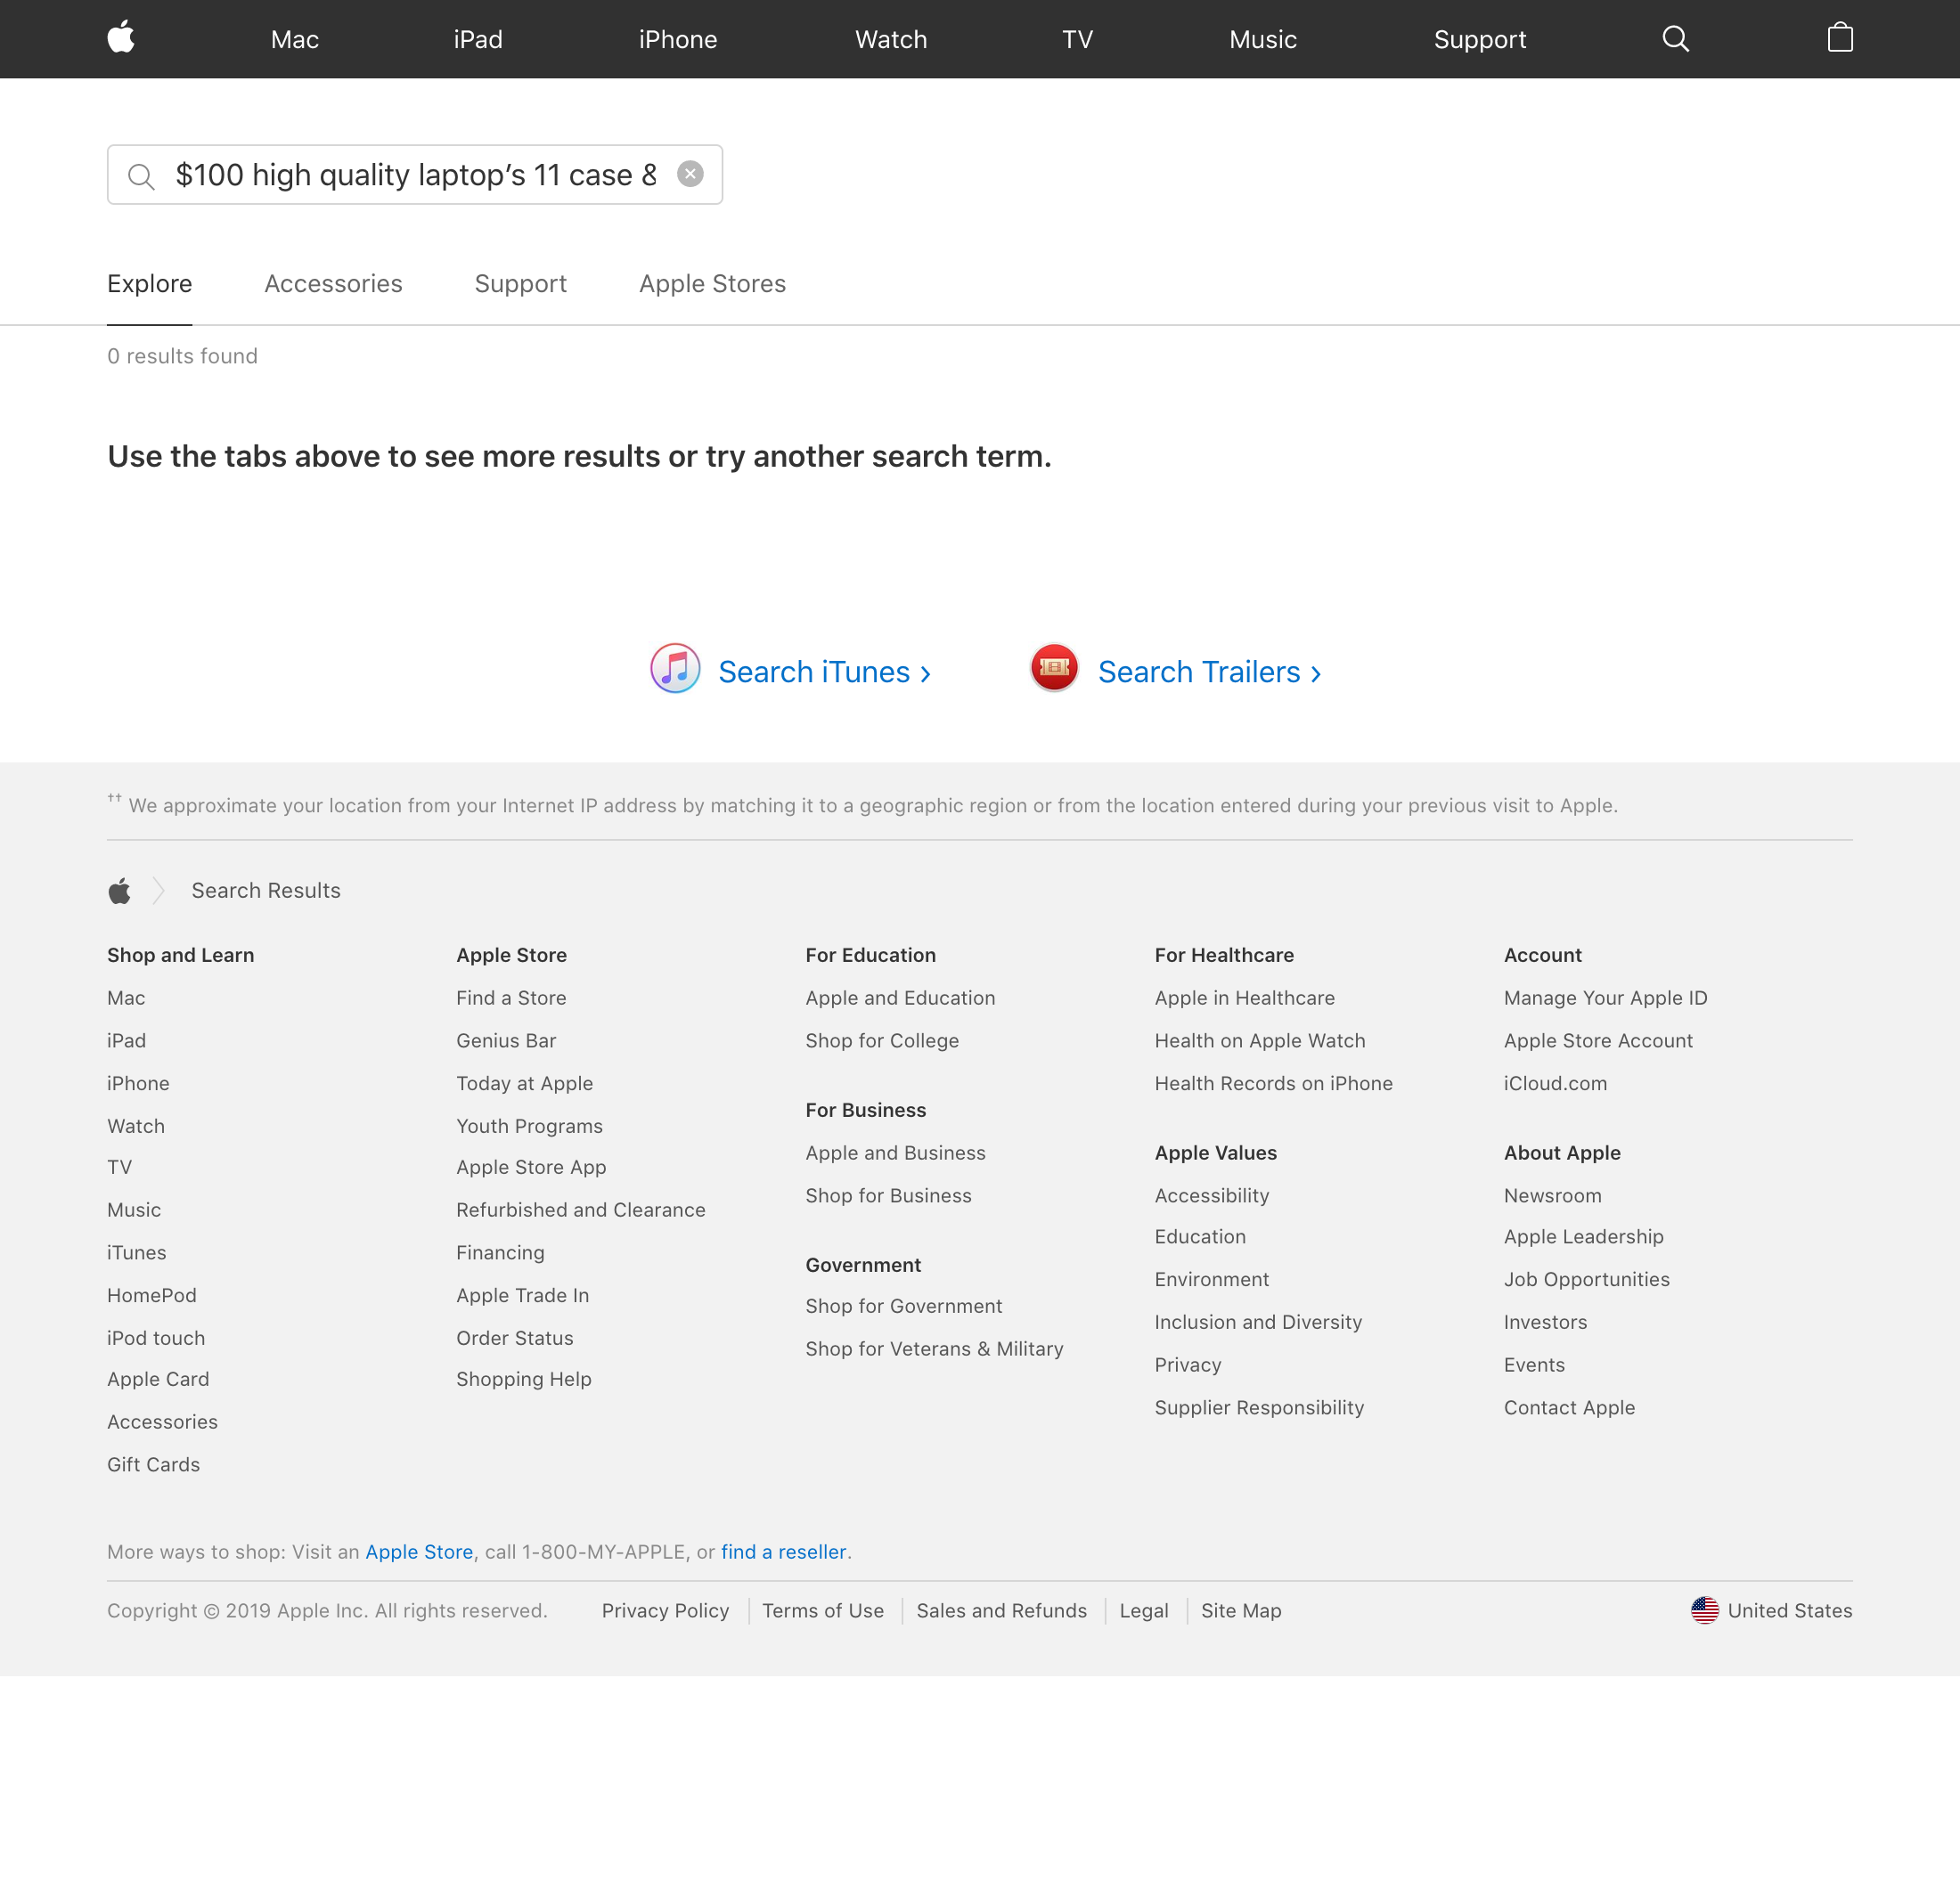Expand Search Trailers with its chevron
The image size is (1960, 1890).
(1315, 672)
